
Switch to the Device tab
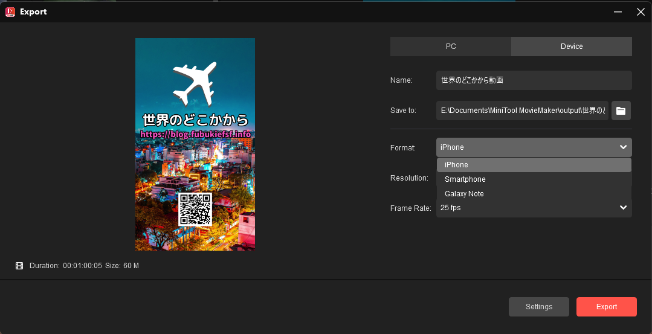572,47
